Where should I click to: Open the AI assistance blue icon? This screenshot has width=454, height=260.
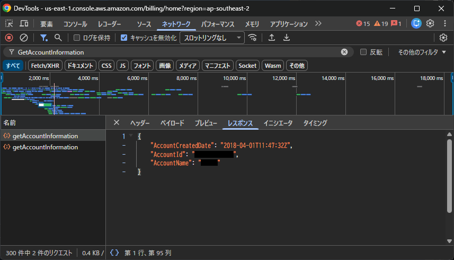[416, 23]
